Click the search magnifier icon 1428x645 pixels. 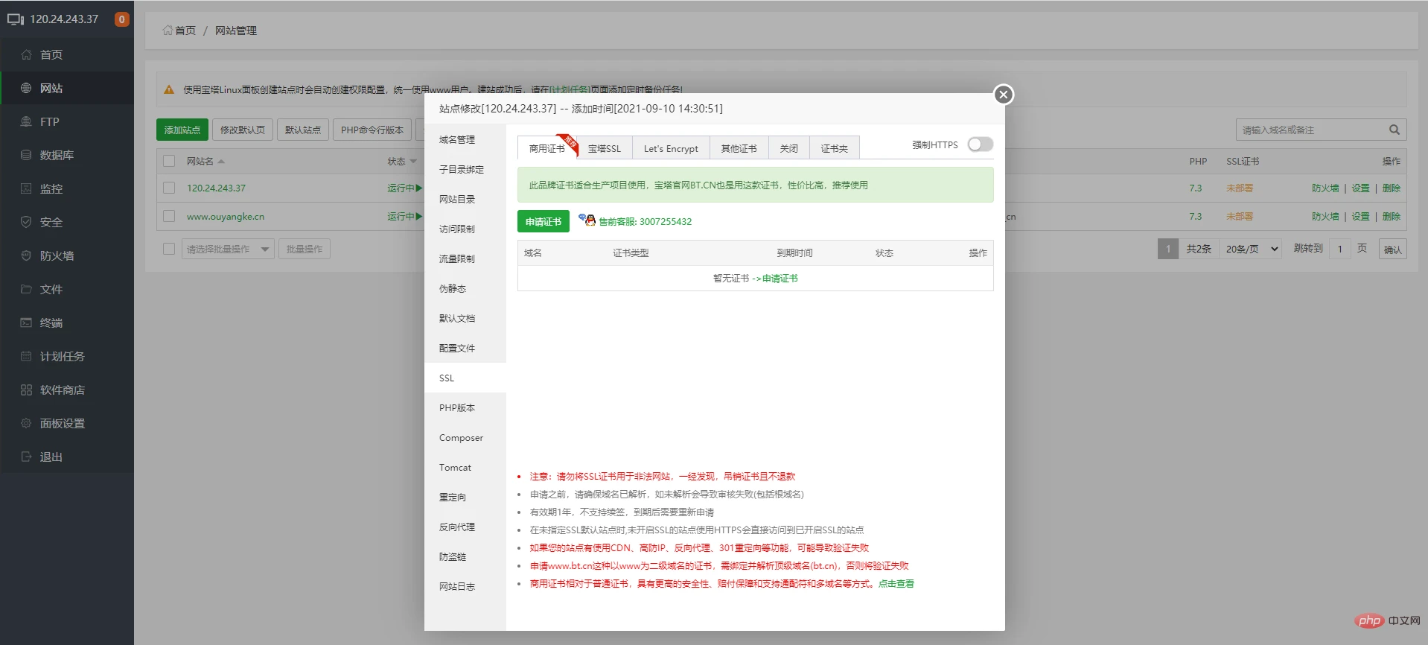(1394, 130)
